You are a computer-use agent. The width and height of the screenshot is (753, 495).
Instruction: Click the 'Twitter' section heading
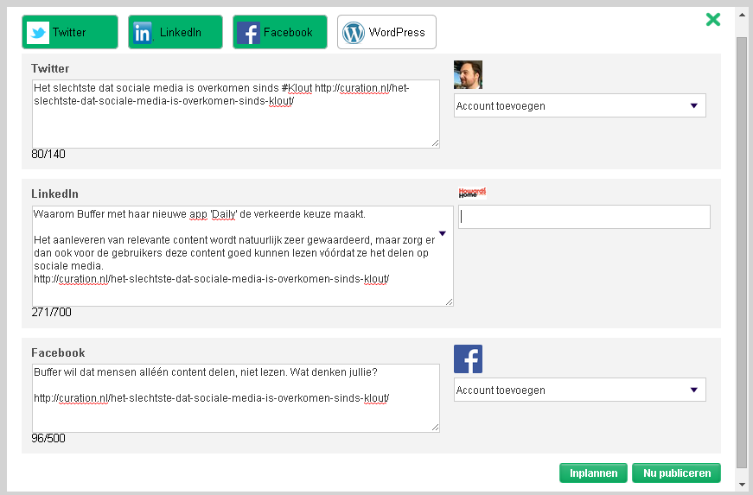point(50,68)
